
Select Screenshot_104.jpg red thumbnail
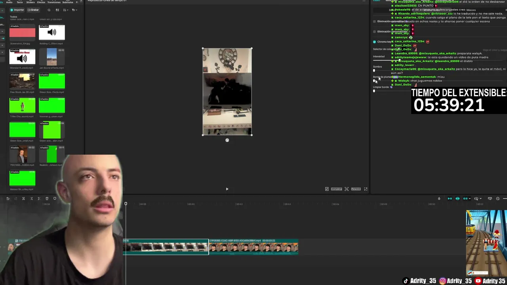(x=22, y=32)
